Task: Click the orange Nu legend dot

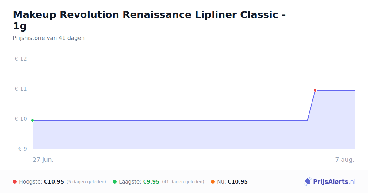Action: [213, 182]
